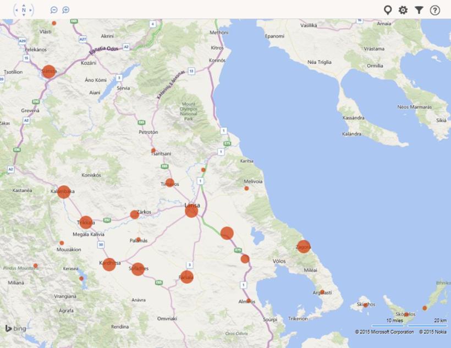
Task: Click the Grevena town label
Action: (30, 111)
